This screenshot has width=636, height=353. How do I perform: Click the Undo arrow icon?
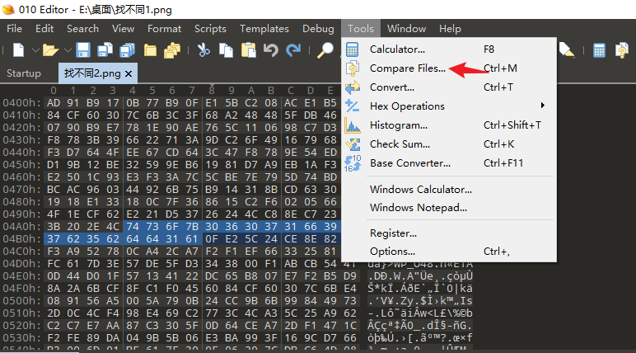[271, 50]
